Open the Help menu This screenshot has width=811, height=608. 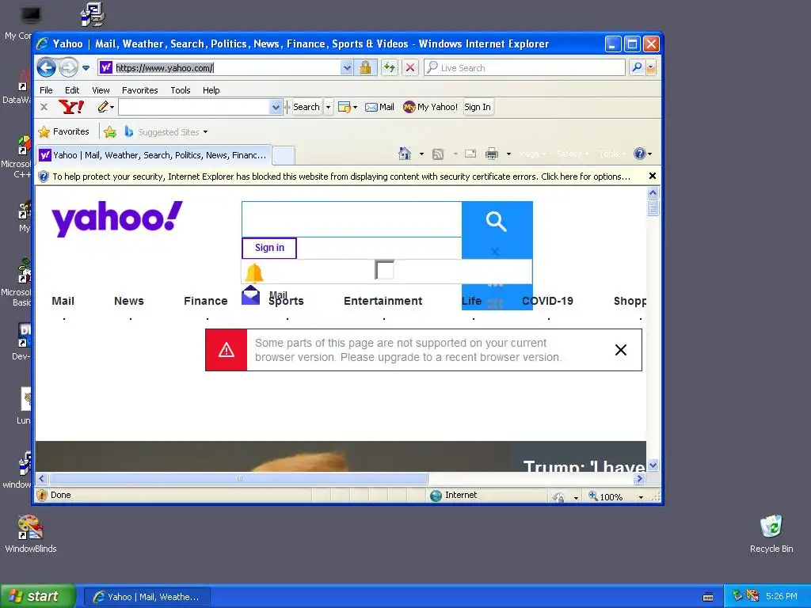coord(211,90)
